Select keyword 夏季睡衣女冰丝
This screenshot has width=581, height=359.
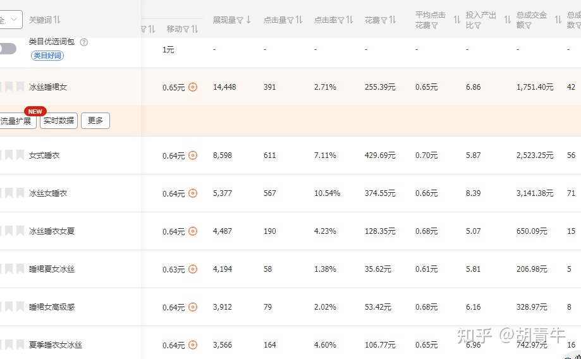[55, 345]
